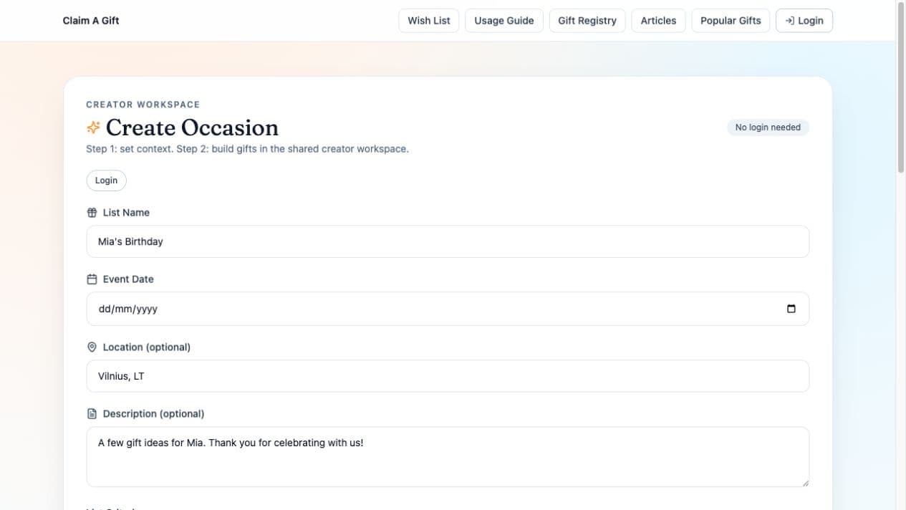The width and height of the screenshot is (906, 510).
Task: Go to Gift Registry page
Action: [x=587, y=21]
